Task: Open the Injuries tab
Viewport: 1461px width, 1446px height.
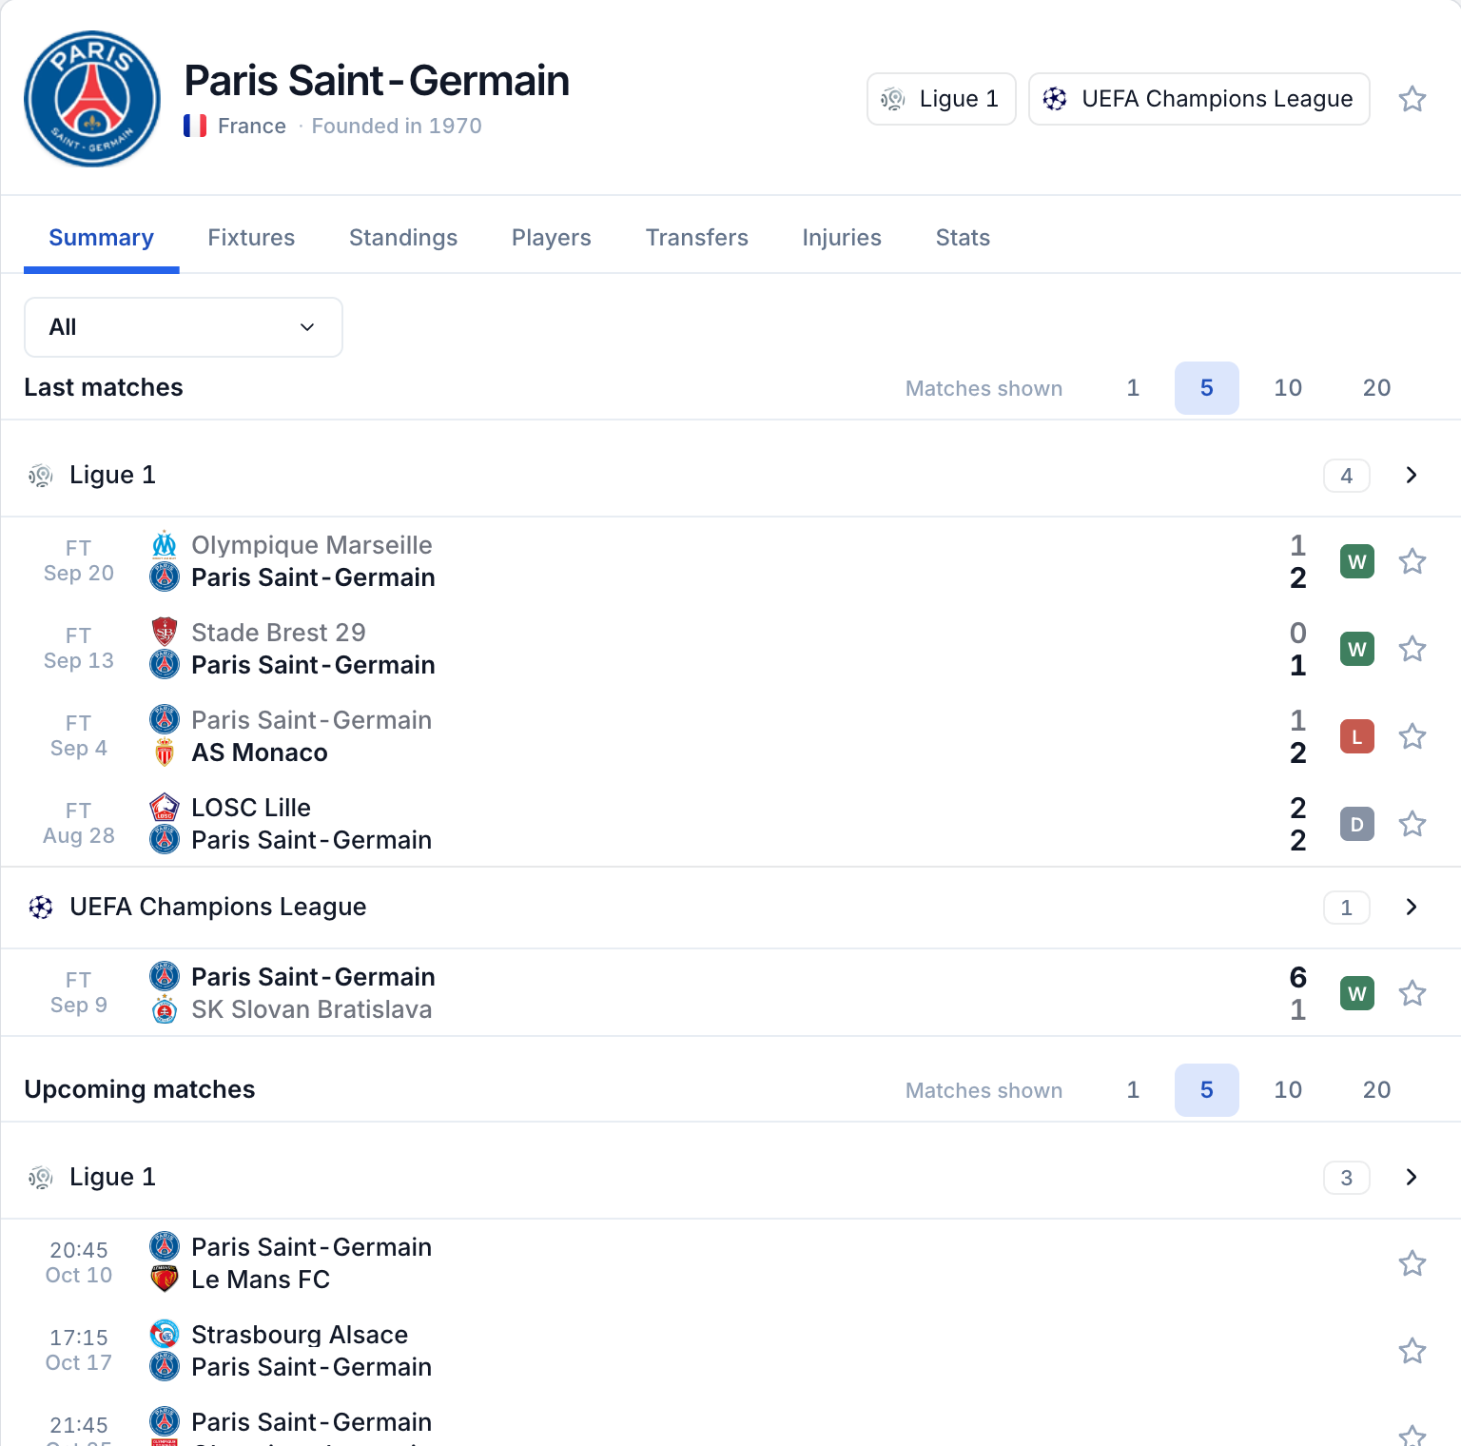Action: click(x=842, y=238)
